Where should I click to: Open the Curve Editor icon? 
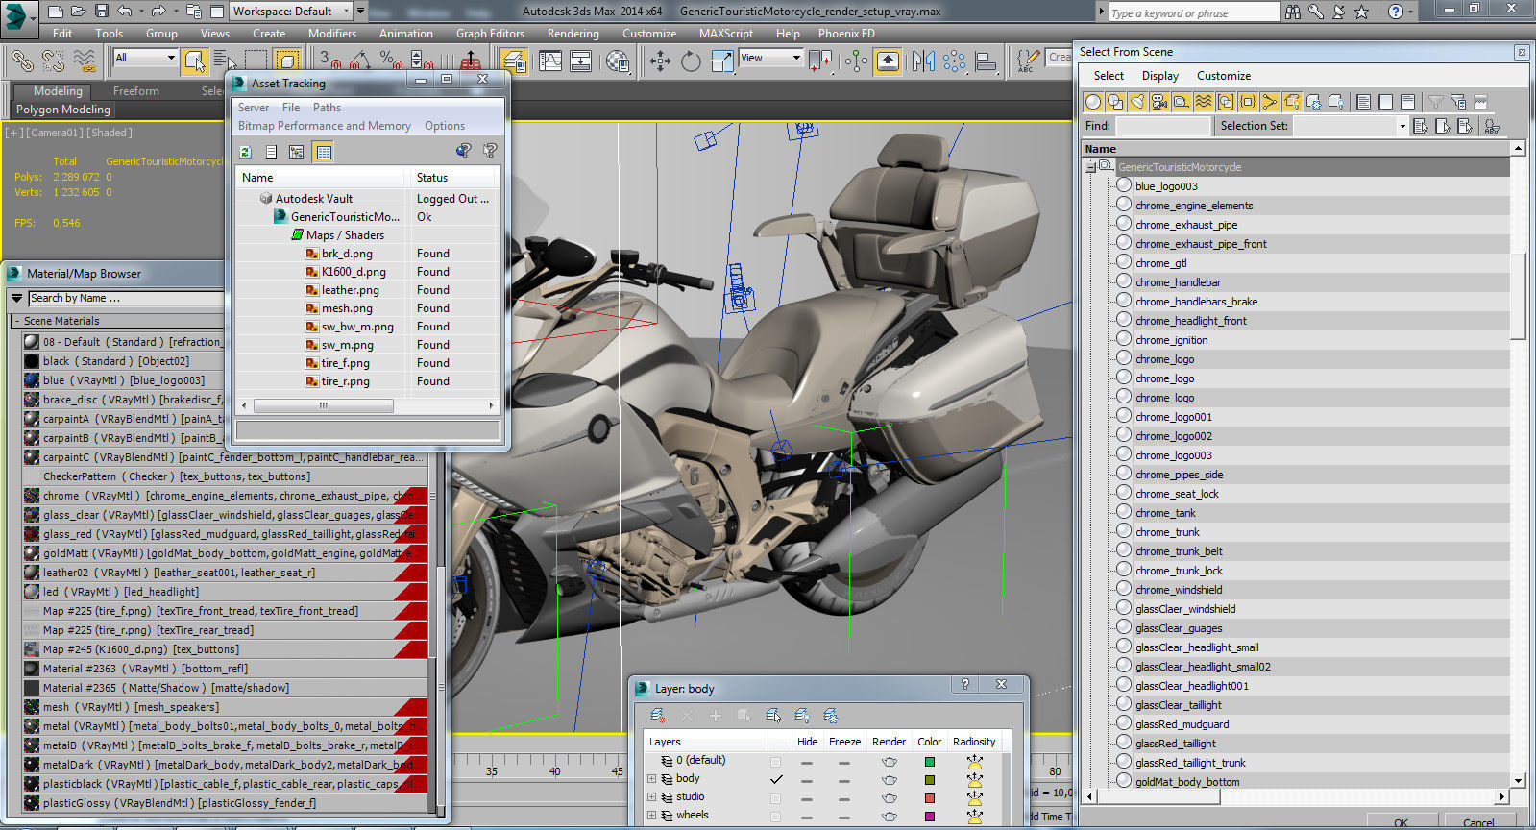click(x=550, y=61)
